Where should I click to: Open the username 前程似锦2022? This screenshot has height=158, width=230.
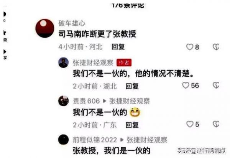tap(95, 140)
